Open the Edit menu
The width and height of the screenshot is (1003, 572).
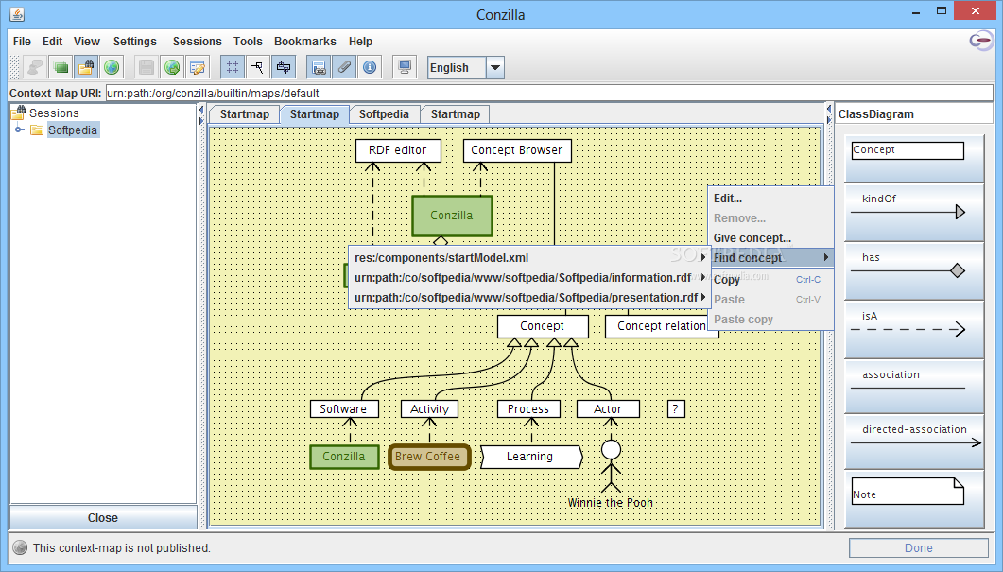coord(52,41)
